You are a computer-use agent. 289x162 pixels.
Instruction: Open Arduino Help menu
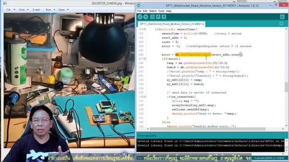point(168,11)
